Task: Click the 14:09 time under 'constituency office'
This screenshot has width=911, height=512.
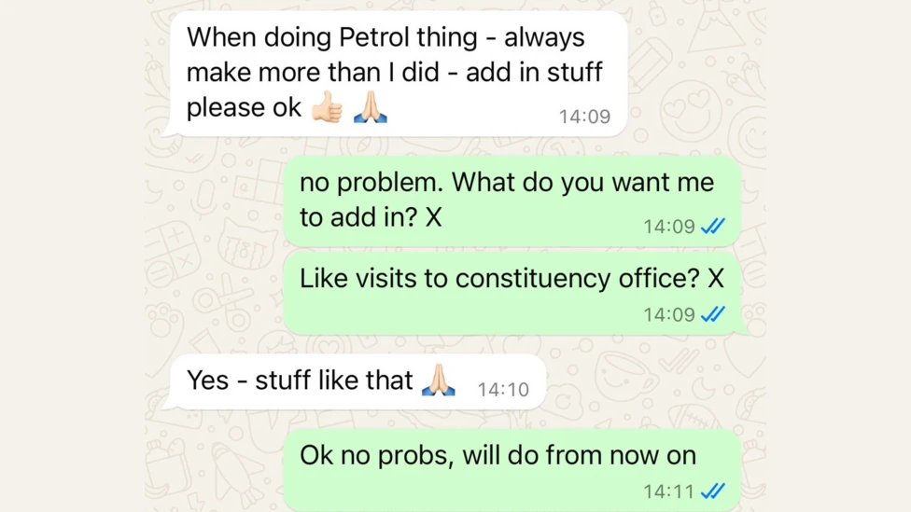Action: [x=668, y=314]
